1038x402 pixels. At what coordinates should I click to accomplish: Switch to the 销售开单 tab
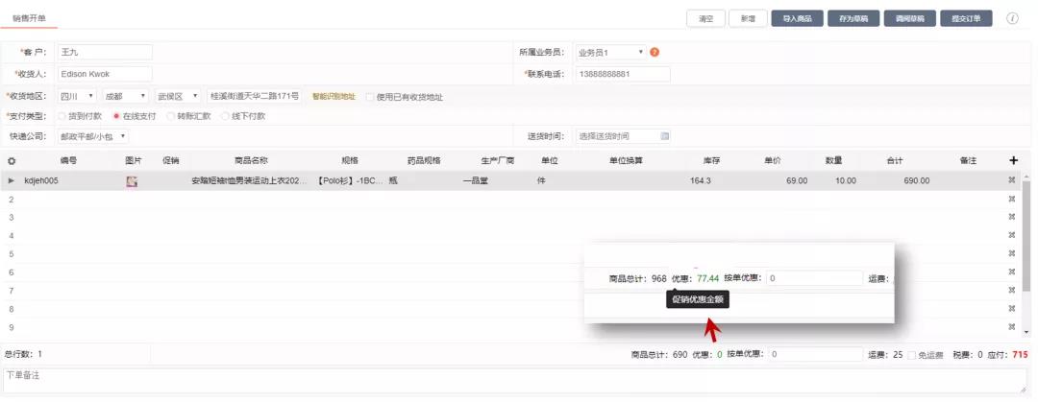pyautogui.click(x=29, y=18)
